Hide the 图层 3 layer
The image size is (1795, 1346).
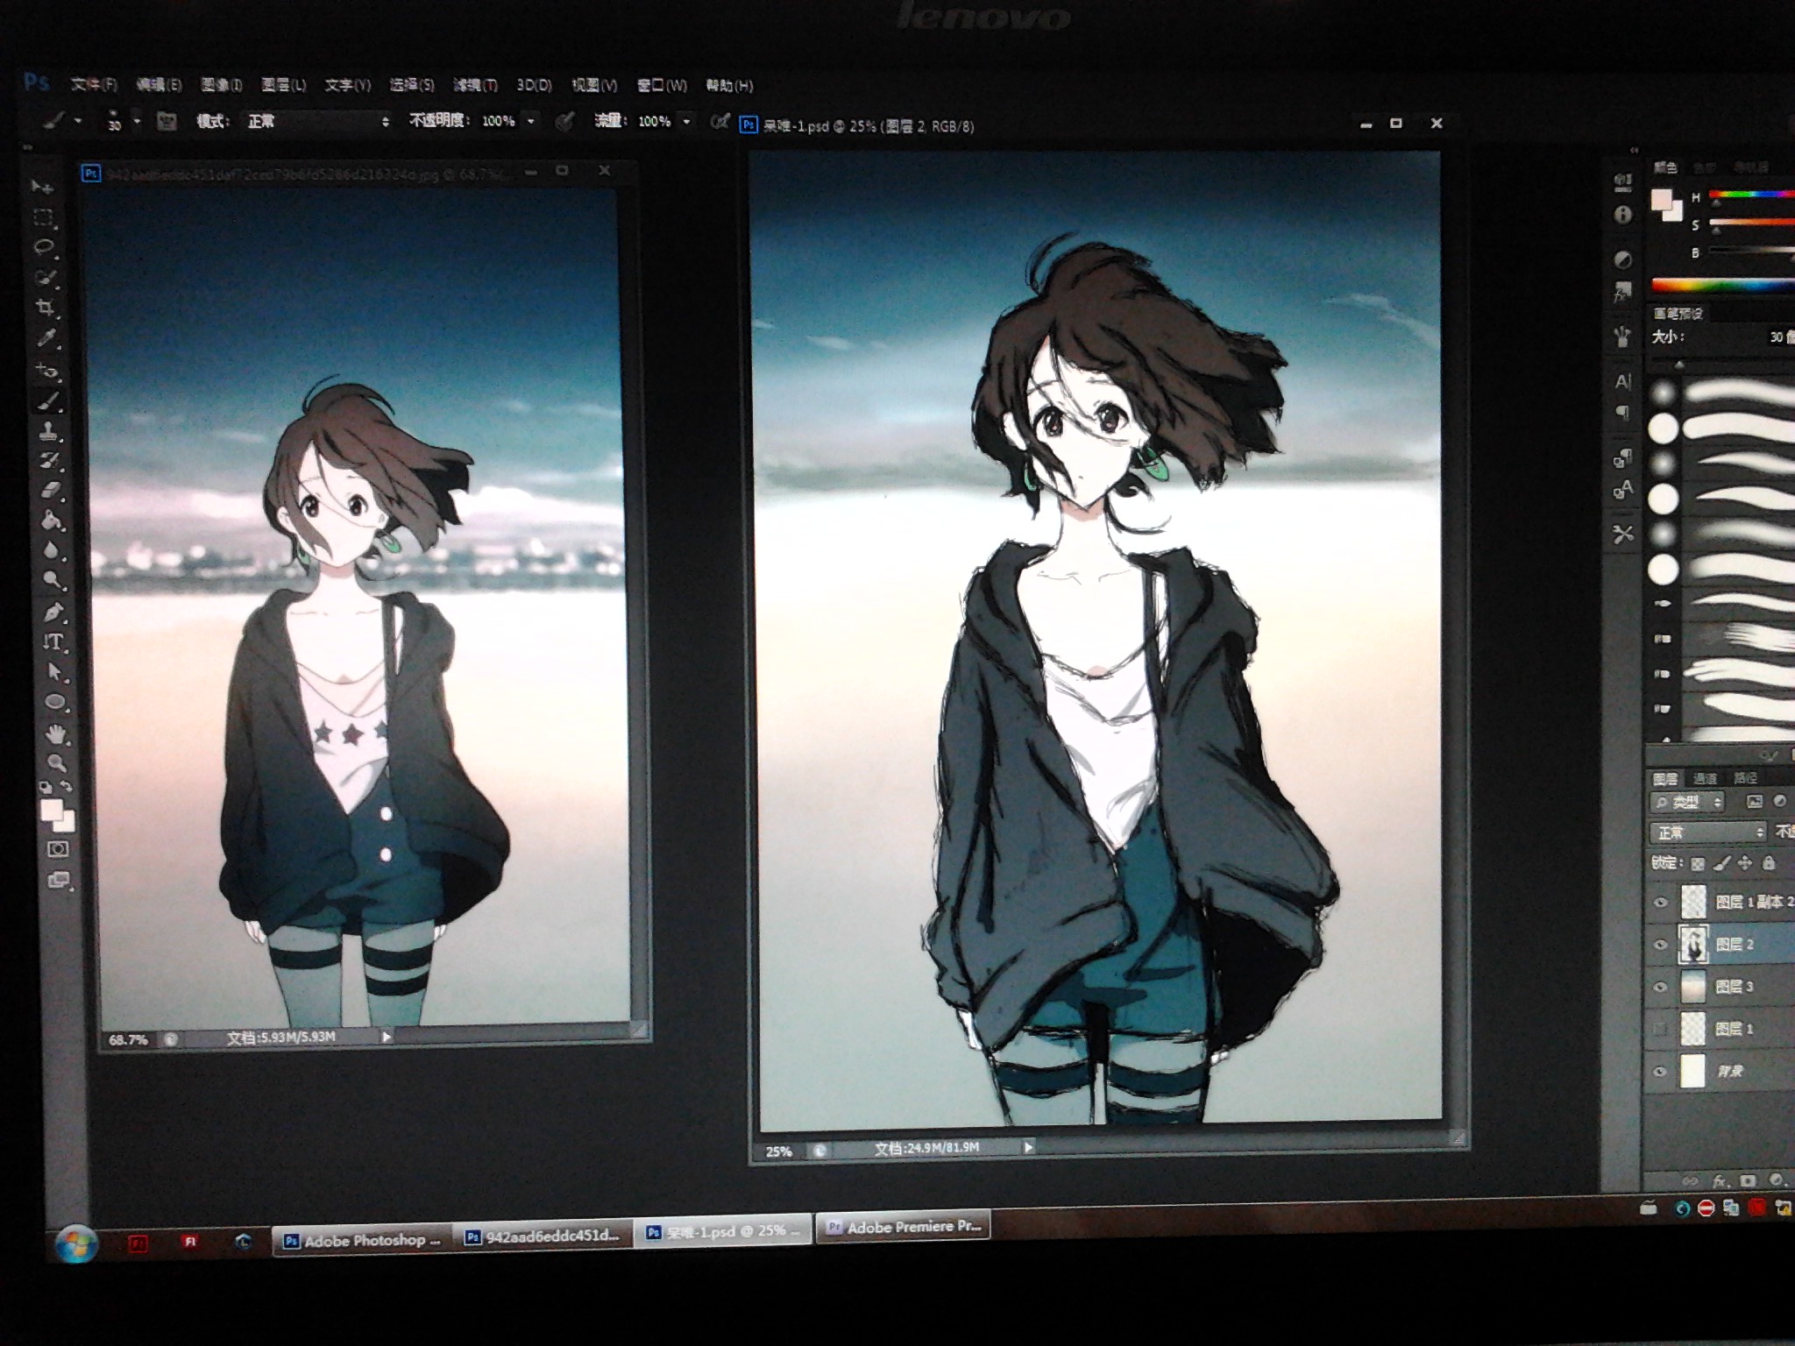tap(1660, 987)
